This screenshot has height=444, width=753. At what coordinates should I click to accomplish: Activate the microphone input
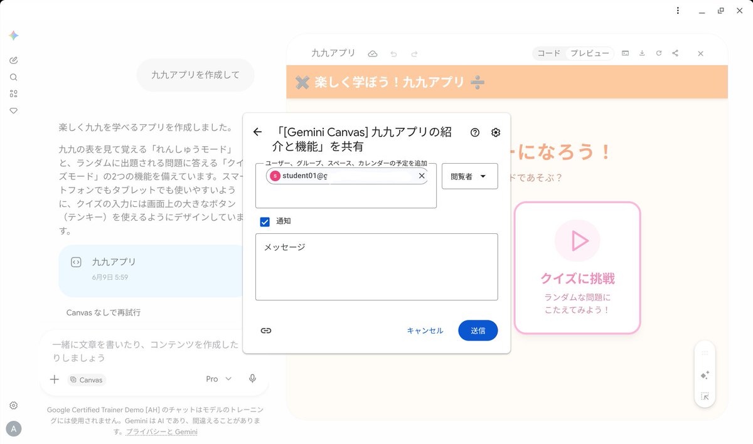(x=252, y=379)
